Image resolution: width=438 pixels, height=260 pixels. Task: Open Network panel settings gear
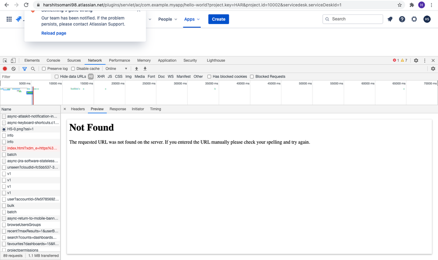coord(433,69)
